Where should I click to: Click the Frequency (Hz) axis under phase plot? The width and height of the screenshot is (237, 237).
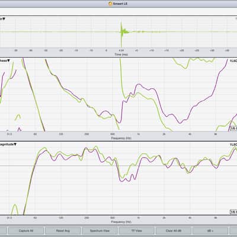coord(121,138)
